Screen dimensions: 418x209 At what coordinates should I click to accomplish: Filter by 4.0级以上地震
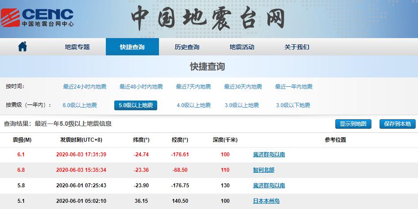click(194, 105)
